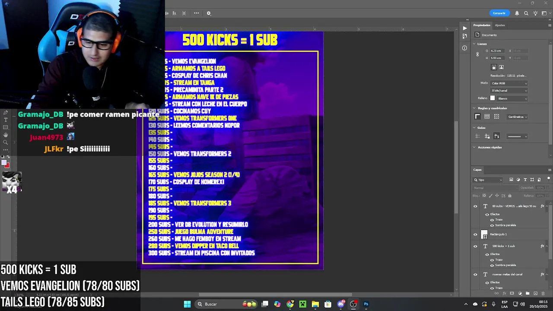Switch to the Propiedades tab

[482, 25]
